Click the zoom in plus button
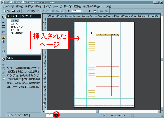 pos(89,11)
